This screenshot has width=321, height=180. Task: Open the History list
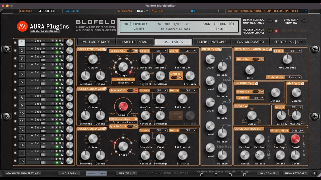point(181,173)
